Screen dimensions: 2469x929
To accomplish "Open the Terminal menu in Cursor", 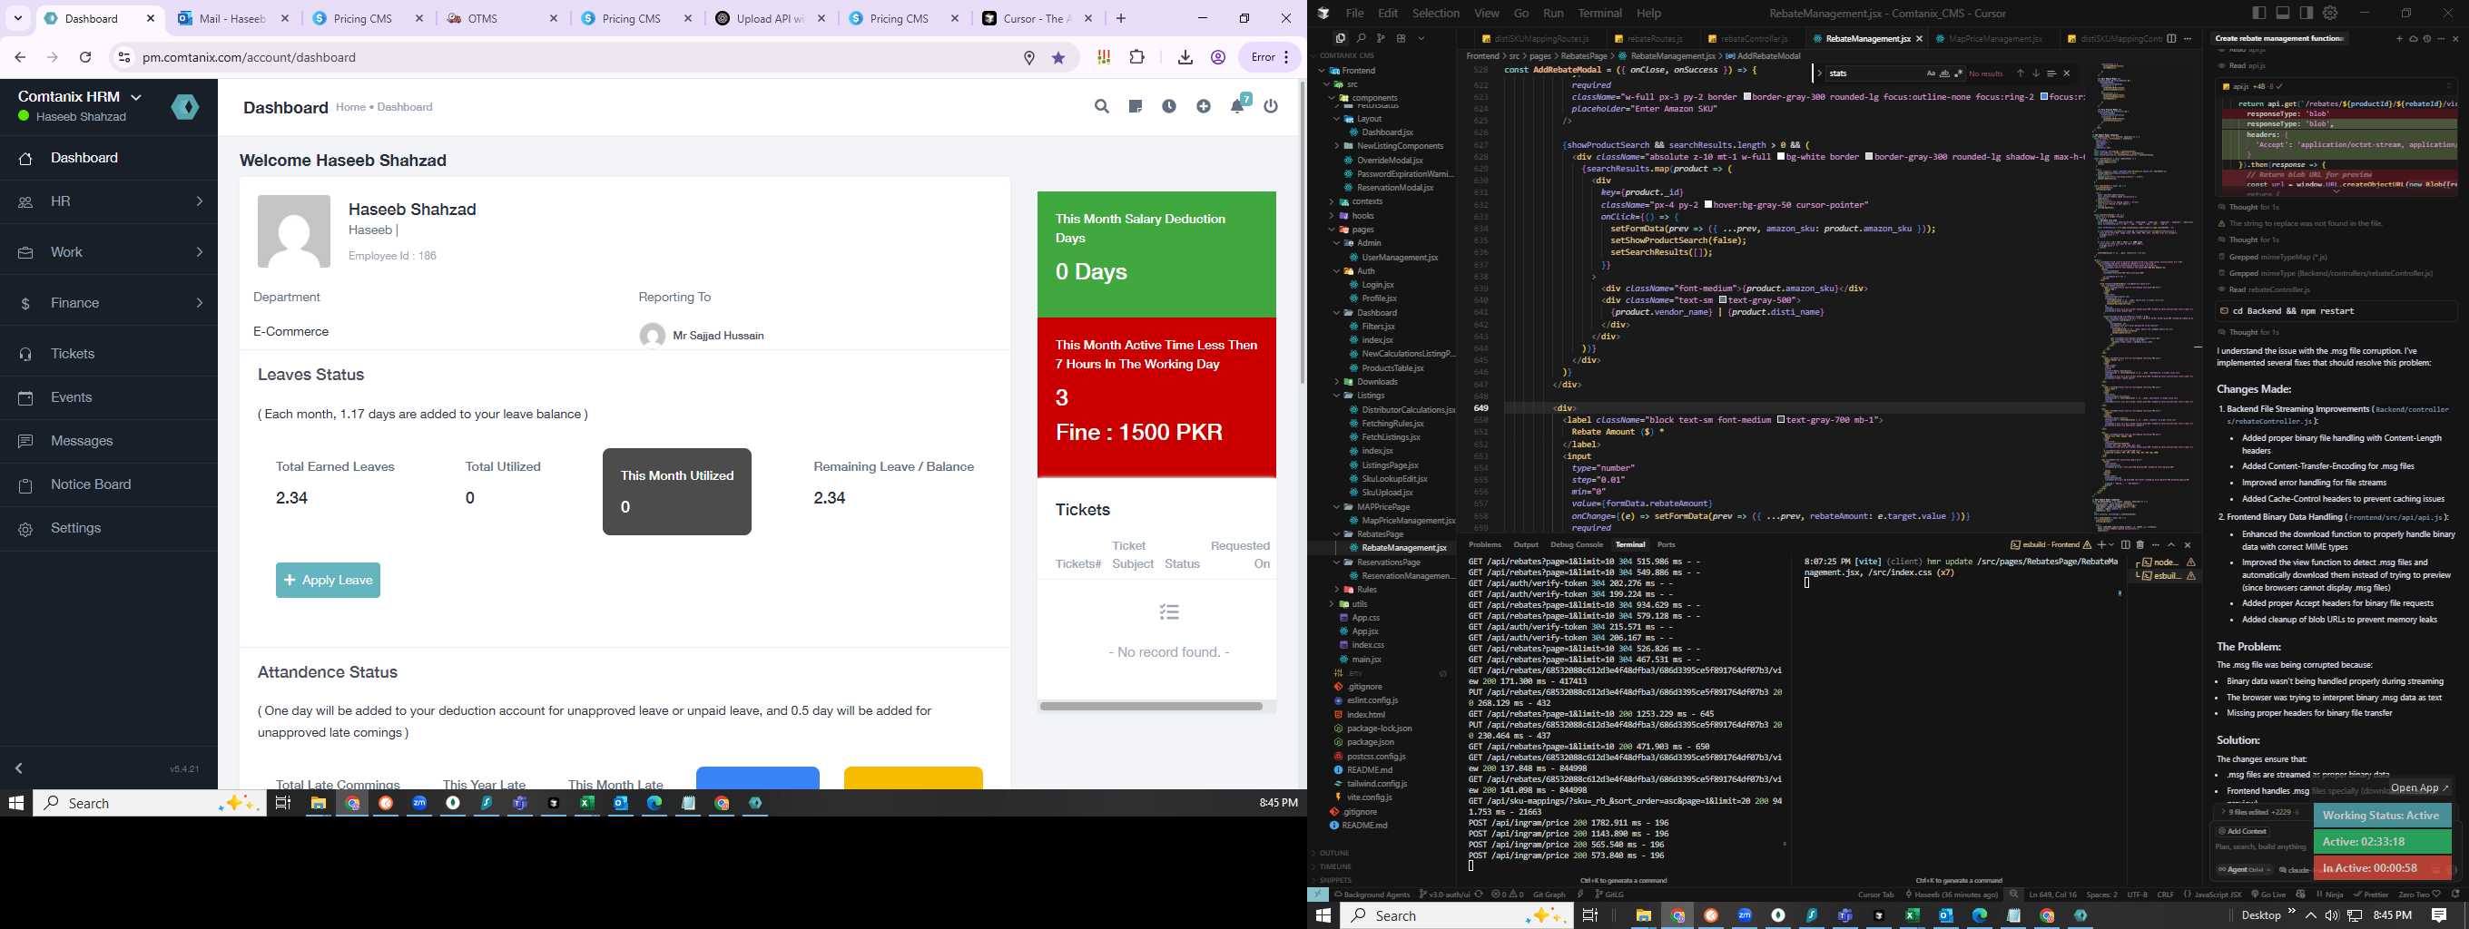I will [x=1599, y=14].
